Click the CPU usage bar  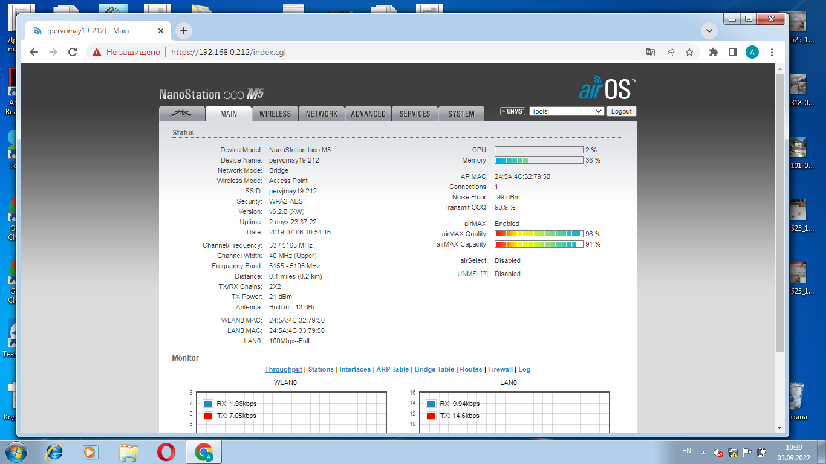pos(539,150)
